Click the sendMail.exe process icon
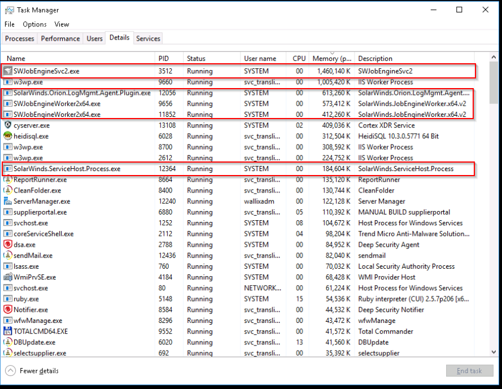The image size is (502, 389). (x=8, y=255)
